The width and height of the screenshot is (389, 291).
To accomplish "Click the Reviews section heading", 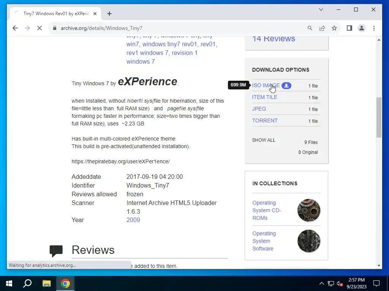I will [93, 250].
